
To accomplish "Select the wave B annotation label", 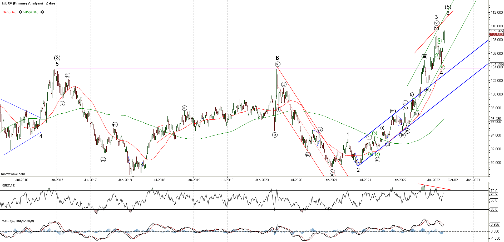I will pyautogui.click(x=277, y=58).
